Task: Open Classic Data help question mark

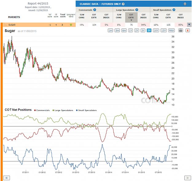Action: (x=123, y=4)
